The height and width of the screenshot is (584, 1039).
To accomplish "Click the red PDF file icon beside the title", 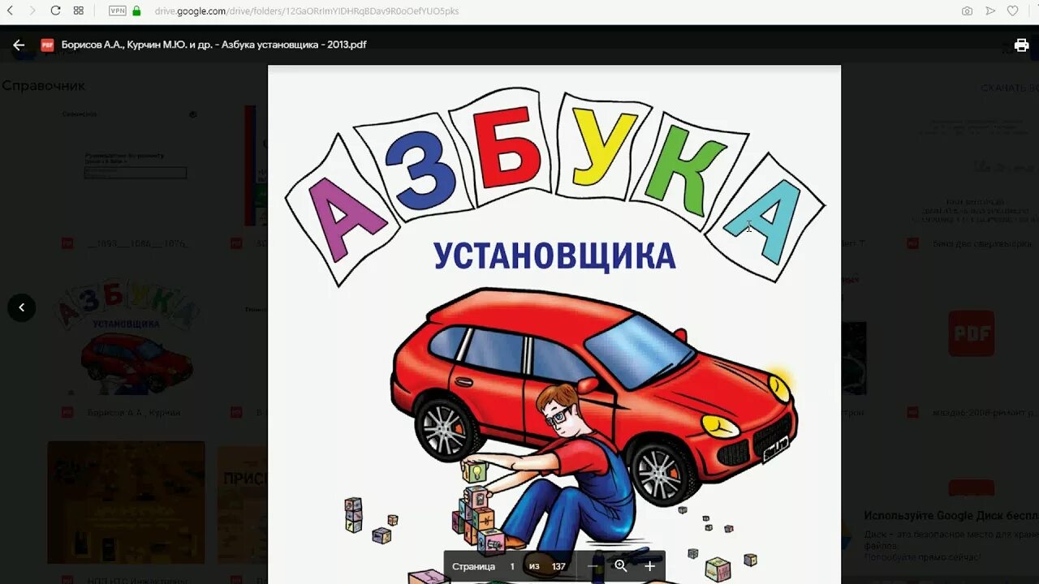I will 47,45.
